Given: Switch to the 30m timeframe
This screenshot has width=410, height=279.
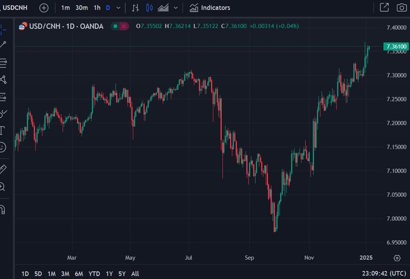Looking at the screenshot, I should tap(82, 8).
